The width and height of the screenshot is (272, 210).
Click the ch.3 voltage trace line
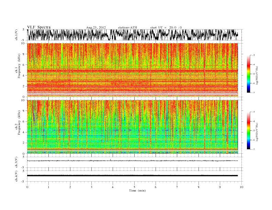[132, 161]
